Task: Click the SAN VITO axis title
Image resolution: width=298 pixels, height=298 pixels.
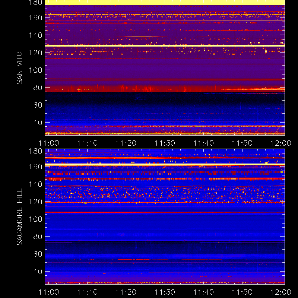Action: point(19,68)
